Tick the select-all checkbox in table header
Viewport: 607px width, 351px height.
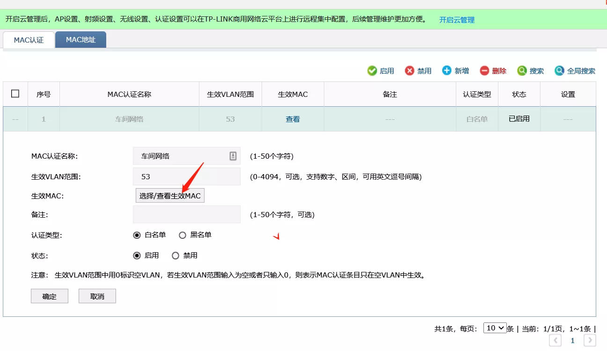(x=15, y=94)
